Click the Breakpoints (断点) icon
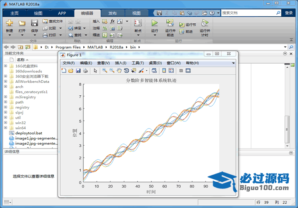Viewport: 298px width, 208px height. coord(138,23)
